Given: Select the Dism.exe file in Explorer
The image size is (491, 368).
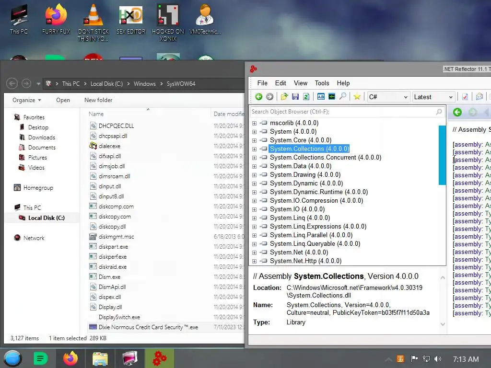Looking at the screenshot, I should (109, 277).
